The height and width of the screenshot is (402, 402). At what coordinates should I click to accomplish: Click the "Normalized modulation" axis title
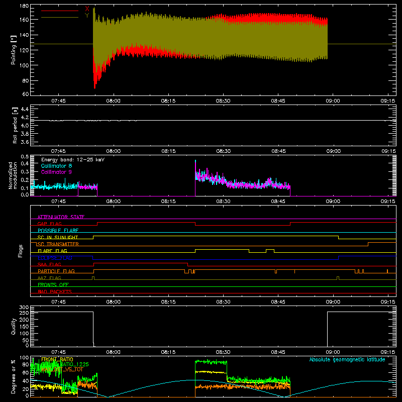(13, 175)
